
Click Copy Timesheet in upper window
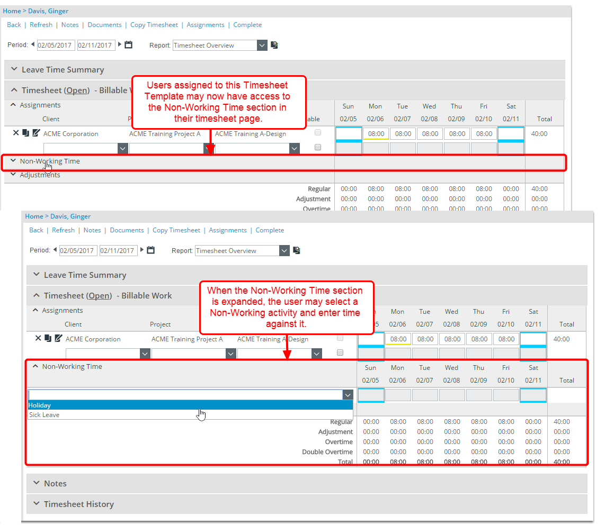pyautogui.click(x=154, y=25)
